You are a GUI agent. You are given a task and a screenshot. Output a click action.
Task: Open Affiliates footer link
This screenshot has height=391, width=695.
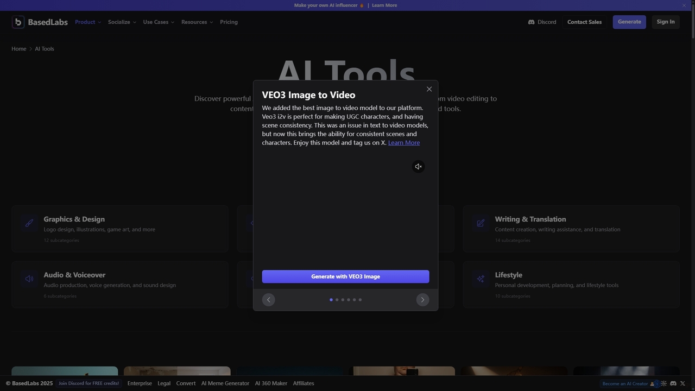pyautogui.click(x=304, y=383)
